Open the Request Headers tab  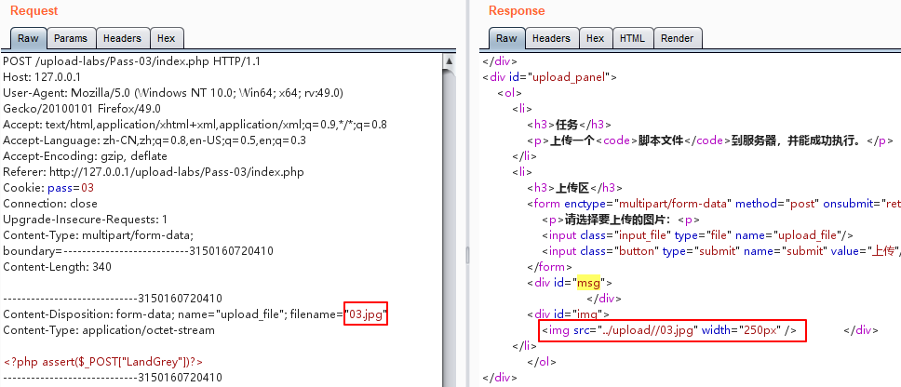122,38
